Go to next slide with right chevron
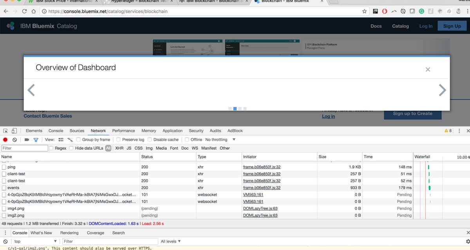Viewport: 470px width, 250px height. click(x=442, y=90)
